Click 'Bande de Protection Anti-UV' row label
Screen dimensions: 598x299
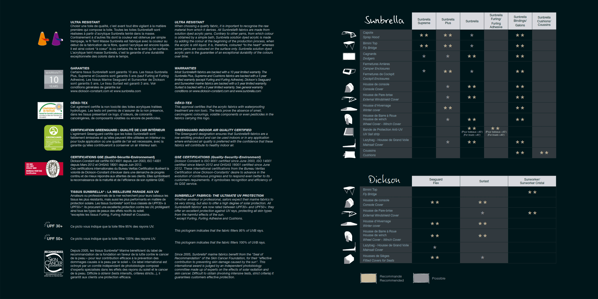(383, 130)
